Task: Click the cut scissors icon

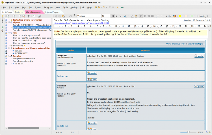Action: pos(56,16)
